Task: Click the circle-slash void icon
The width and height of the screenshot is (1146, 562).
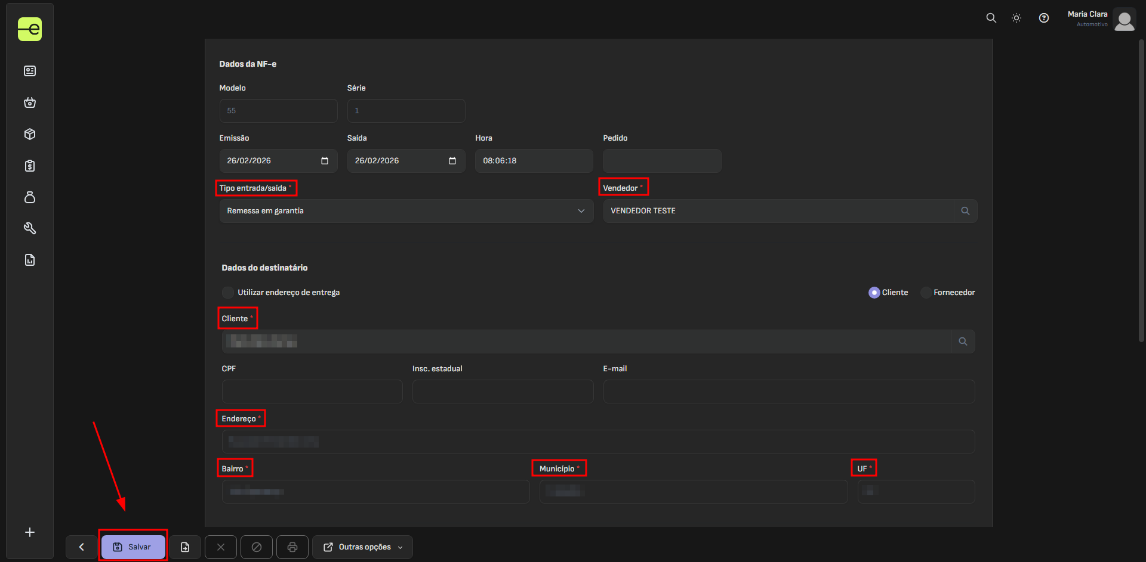Action: point(257,547)
